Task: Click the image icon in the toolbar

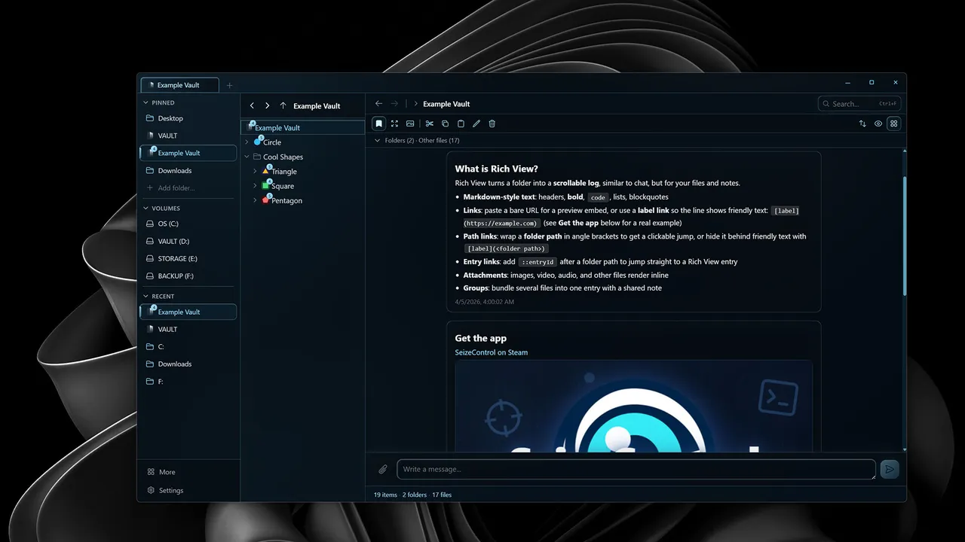Action: [x=410, y=123]
